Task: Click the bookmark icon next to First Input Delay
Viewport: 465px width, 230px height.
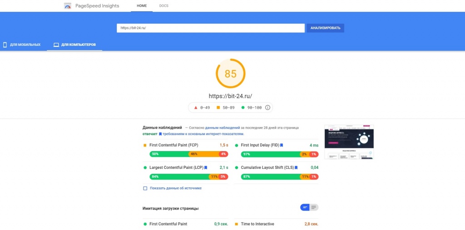Action: [x=282, y=145]
